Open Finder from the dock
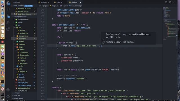Viewport: 180px width, 101px height. coord(3,2)
